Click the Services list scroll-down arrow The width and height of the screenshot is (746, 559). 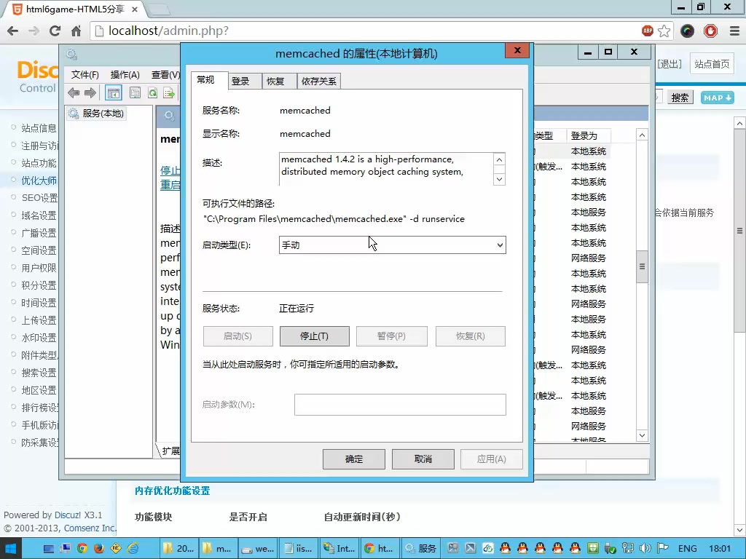642,435
